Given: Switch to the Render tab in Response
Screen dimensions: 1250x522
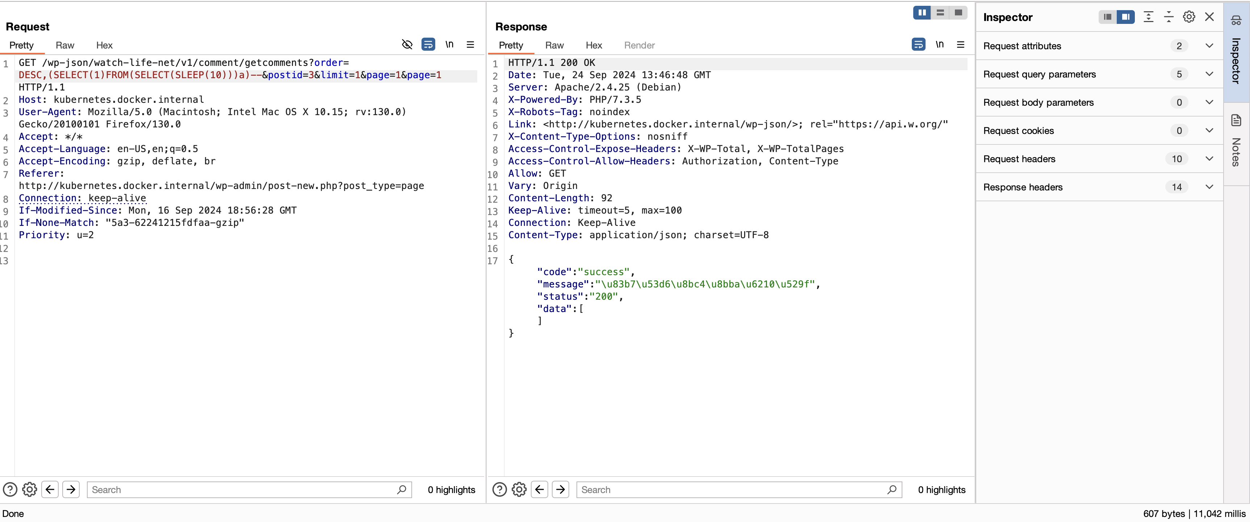Looking at the screenshot, I should [639, 46].
